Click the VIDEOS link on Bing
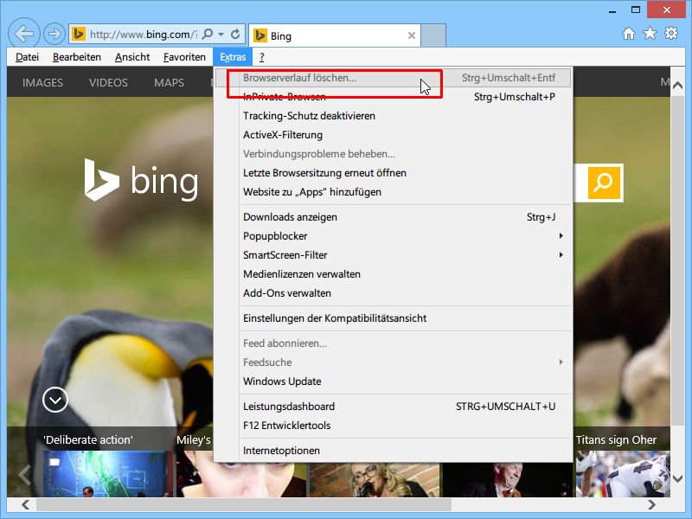The height and width of the screenshot is (519, 692). [x=108, y=82]
